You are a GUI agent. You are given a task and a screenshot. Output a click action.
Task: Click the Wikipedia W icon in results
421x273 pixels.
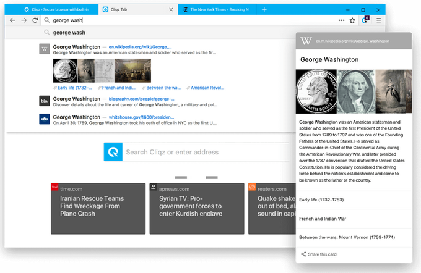click(45, 49)
